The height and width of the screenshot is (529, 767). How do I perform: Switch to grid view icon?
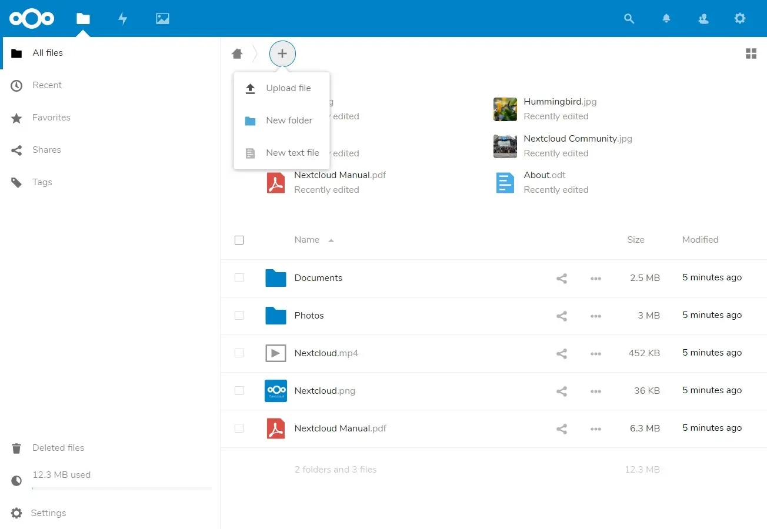(751, 53)
